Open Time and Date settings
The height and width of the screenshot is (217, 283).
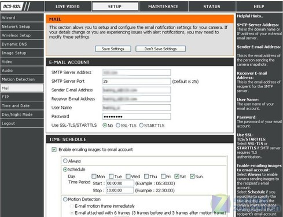22,106
